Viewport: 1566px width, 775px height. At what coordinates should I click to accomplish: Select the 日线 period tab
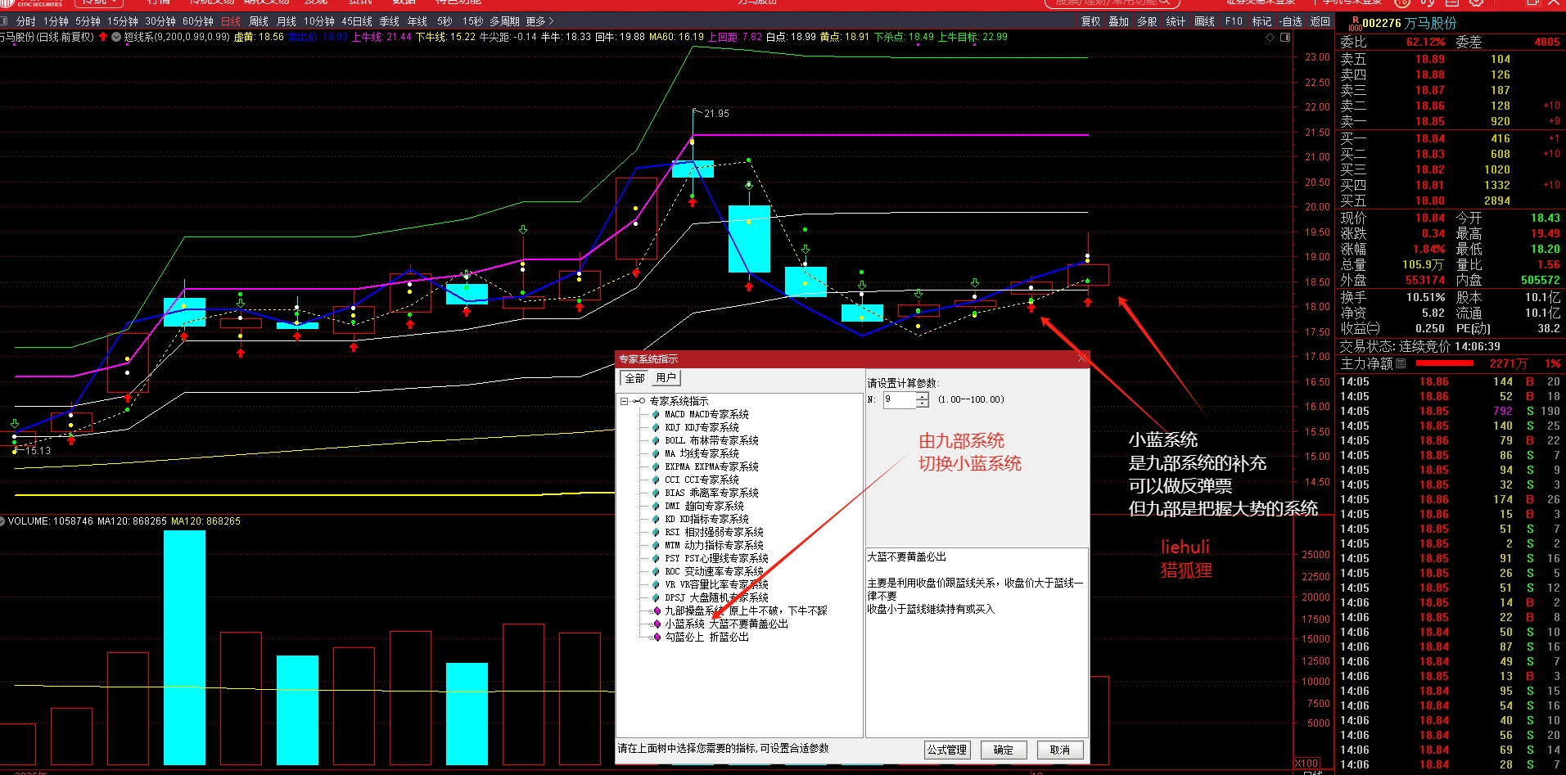tap(231, 21)
